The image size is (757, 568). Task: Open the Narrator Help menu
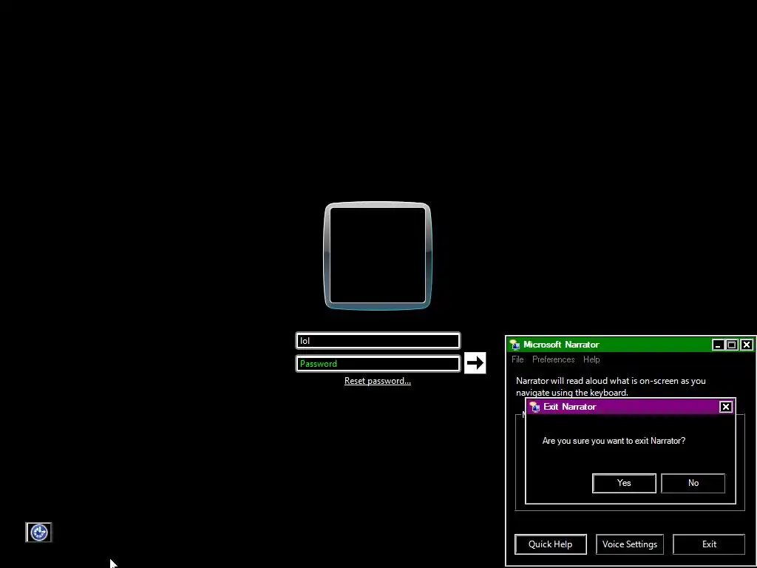591,359
